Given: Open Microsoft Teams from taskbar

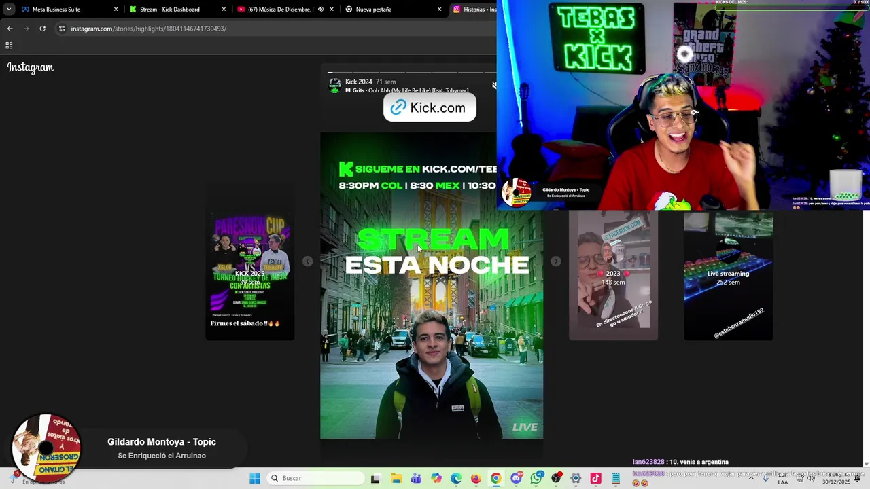Looking at the screenshot, I should [x=415, y=478].
